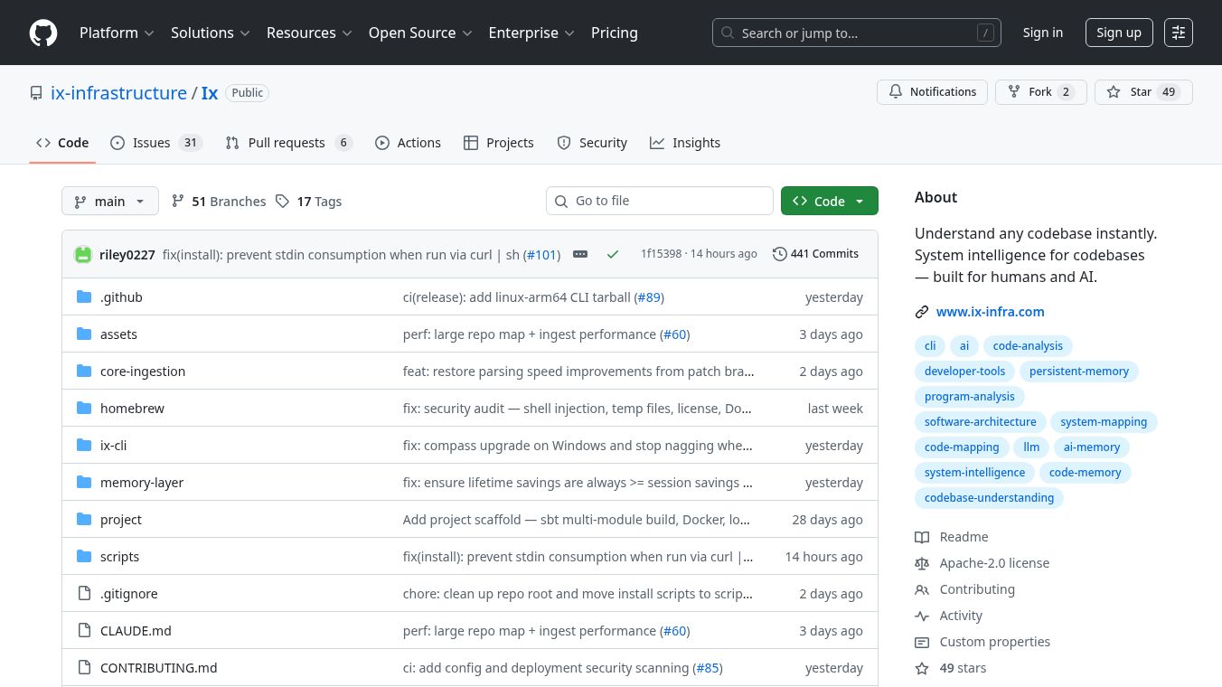Open the 441 Commits history

point(815,254)
